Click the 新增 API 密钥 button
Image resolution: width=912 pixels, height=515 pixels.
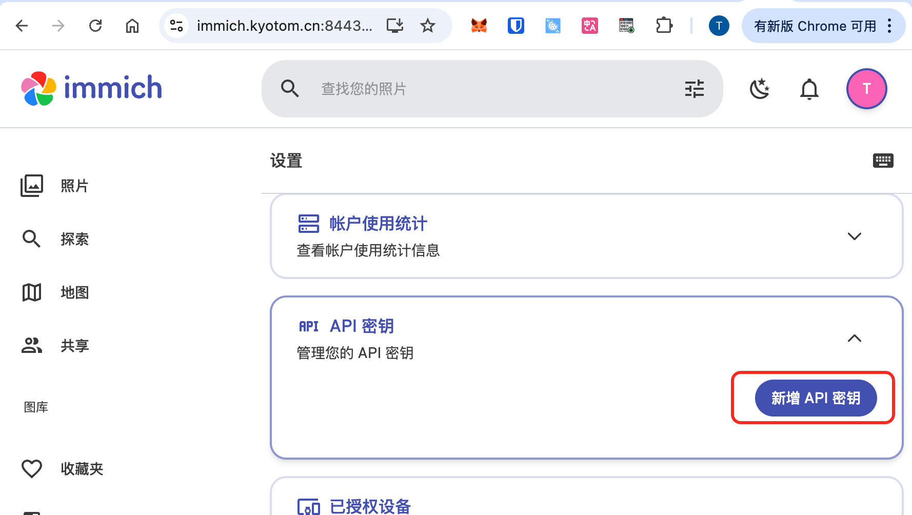[x=816, y=398]
